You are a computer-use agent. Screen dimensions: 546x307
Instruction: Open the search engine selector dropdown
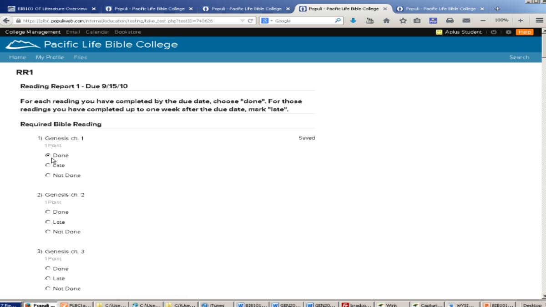coord(267,21)
